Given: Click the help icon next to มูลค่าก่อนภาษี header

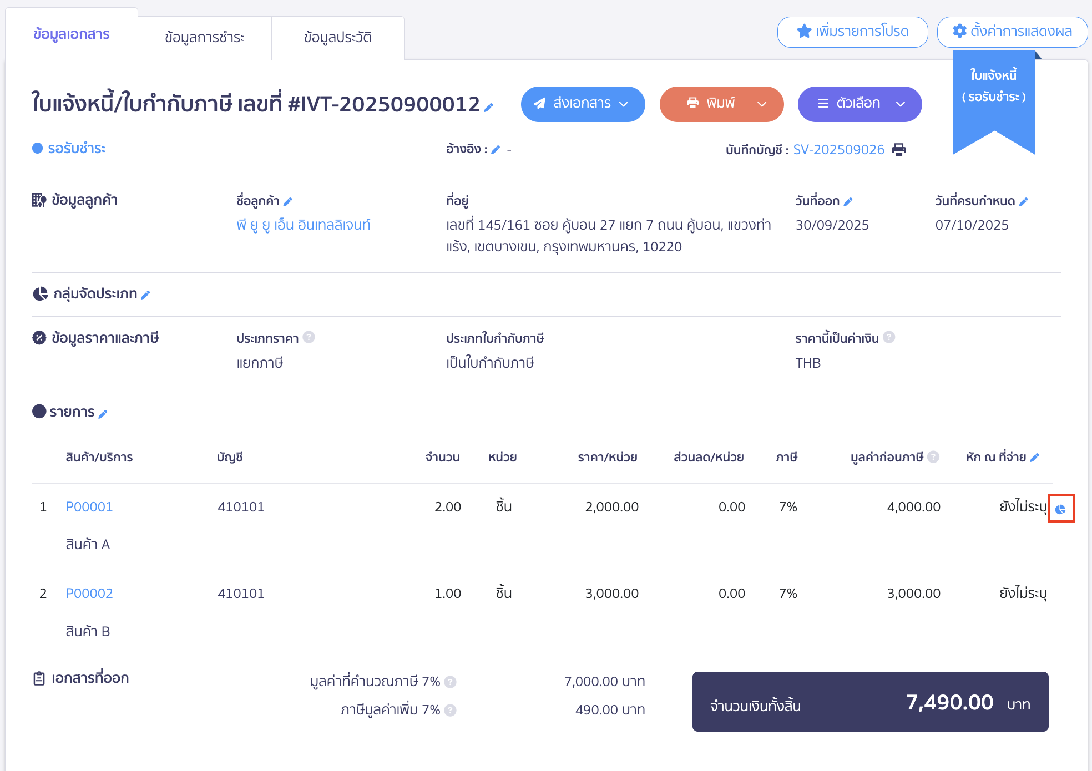Looking at the screenshot, I should (934, 456).
